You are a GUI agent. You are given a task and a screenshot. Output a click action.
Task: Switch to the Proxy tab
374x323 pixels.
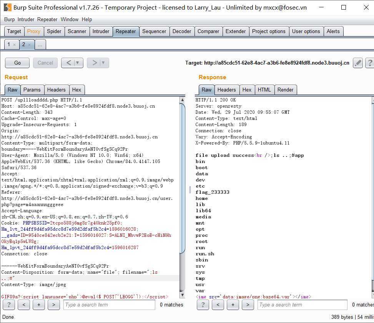[33, 31]
